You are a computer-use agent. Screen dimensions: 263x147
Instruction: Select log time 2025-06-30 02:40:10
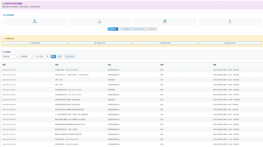[9, 100]
